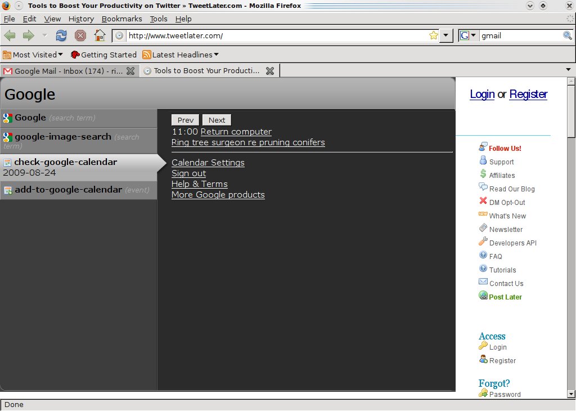This screenshot has height=411, width=576.
Task: Open the Getting Started bookmark
Action: (103, 55)
